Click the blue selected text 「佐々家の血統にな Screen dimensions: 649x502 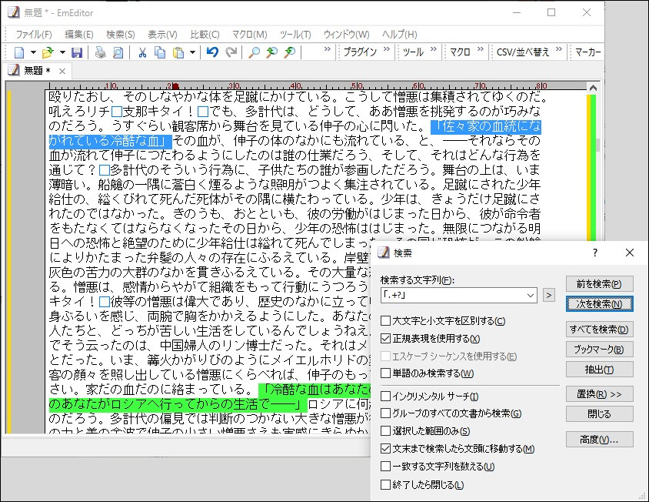pos(486,126)
